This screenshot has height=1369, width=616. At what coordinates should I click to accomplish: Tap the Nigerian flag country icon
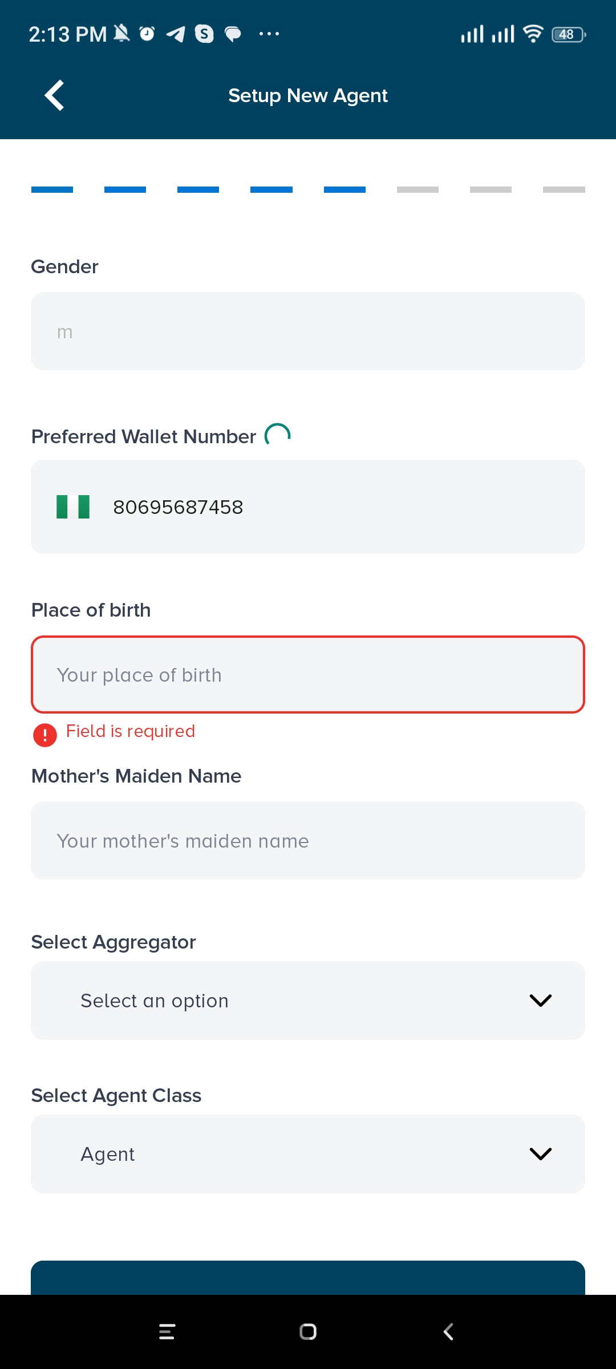click(x=73, y=507)
